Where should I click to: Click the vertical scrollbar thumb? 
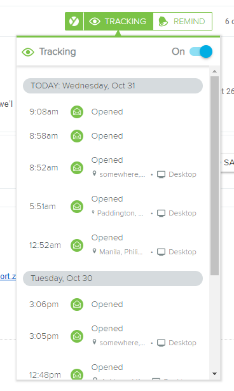click(x=214, y=176)
